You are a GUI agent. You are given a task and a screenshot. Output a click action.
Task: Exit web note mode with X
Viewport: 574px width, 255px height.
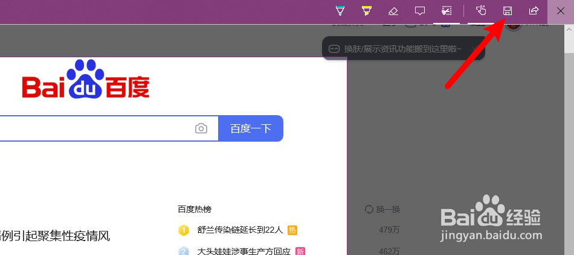[x=561, y=11]
